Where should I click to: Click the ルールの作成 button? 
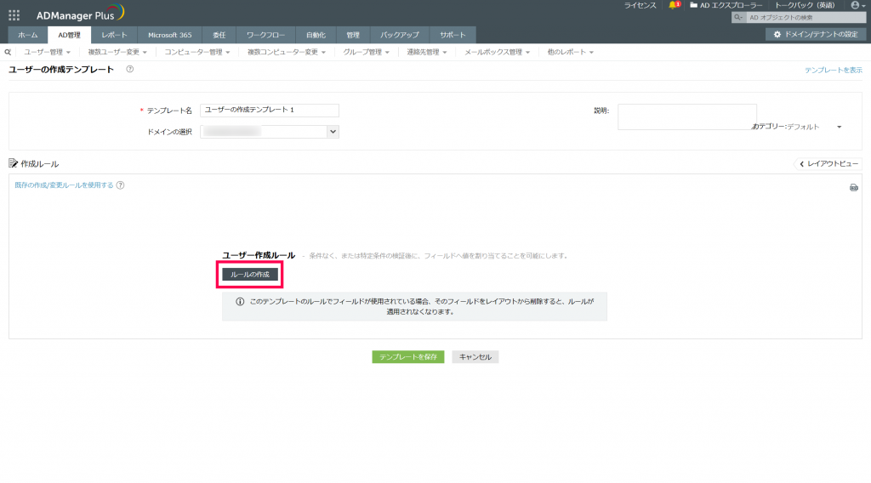click(x=250, y=275)
